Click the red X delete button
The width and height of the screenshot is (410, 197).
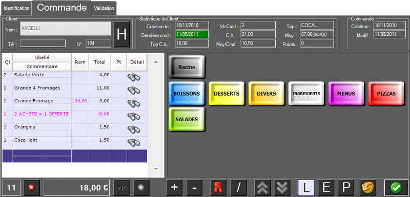32,187
